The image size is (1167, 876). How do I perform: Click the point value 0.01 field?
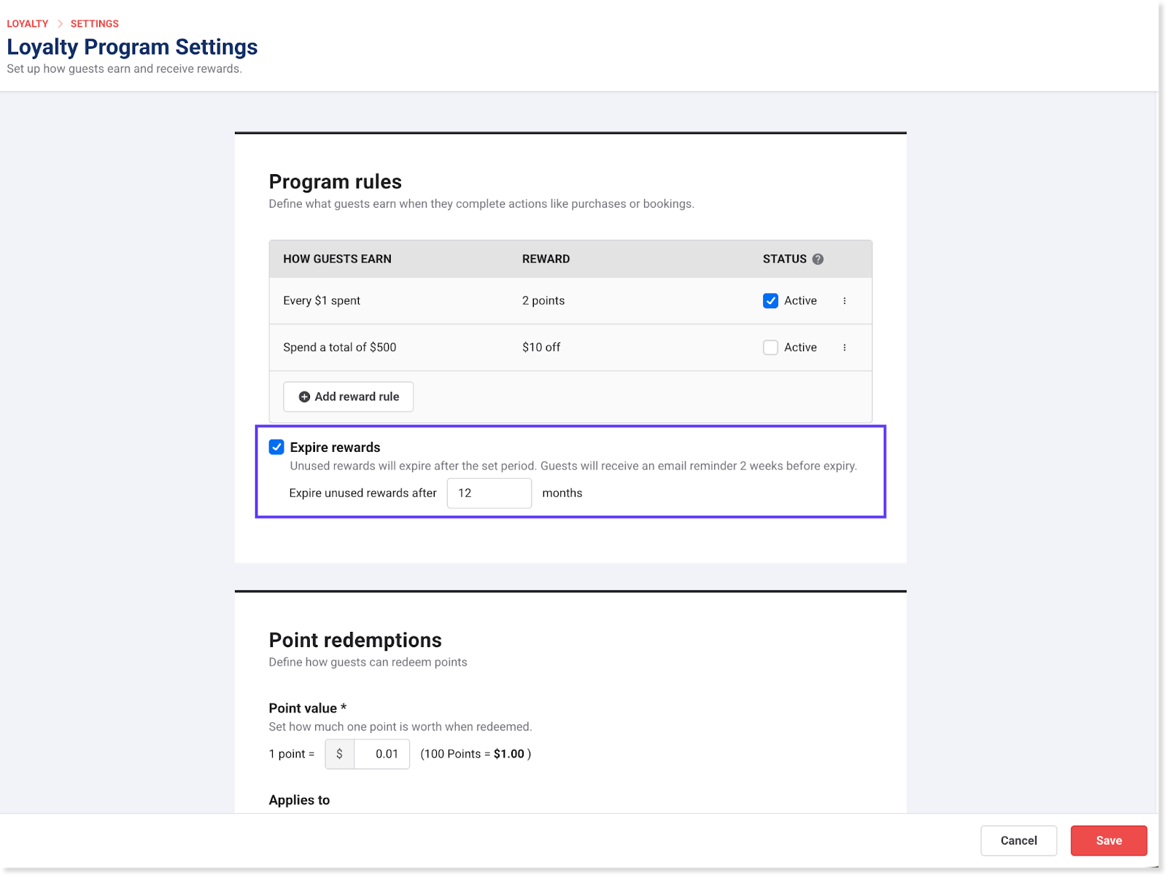click(382, 754)
